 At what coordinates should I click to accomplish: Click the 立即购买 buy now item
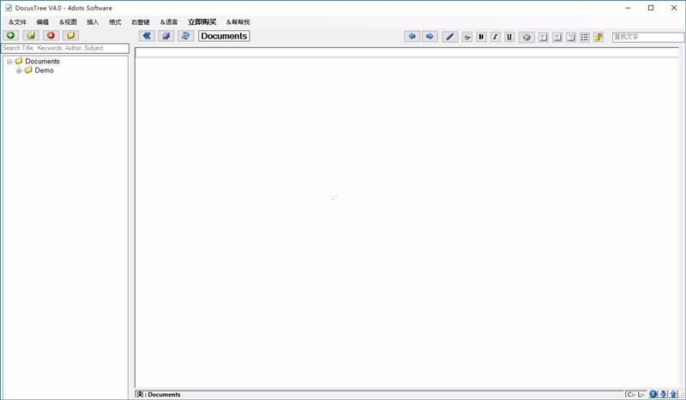202,21
